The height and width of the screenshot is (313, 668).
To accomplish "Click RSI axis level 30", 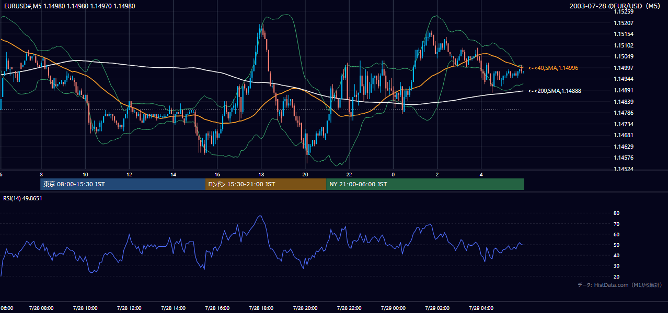I will (617, 266).
